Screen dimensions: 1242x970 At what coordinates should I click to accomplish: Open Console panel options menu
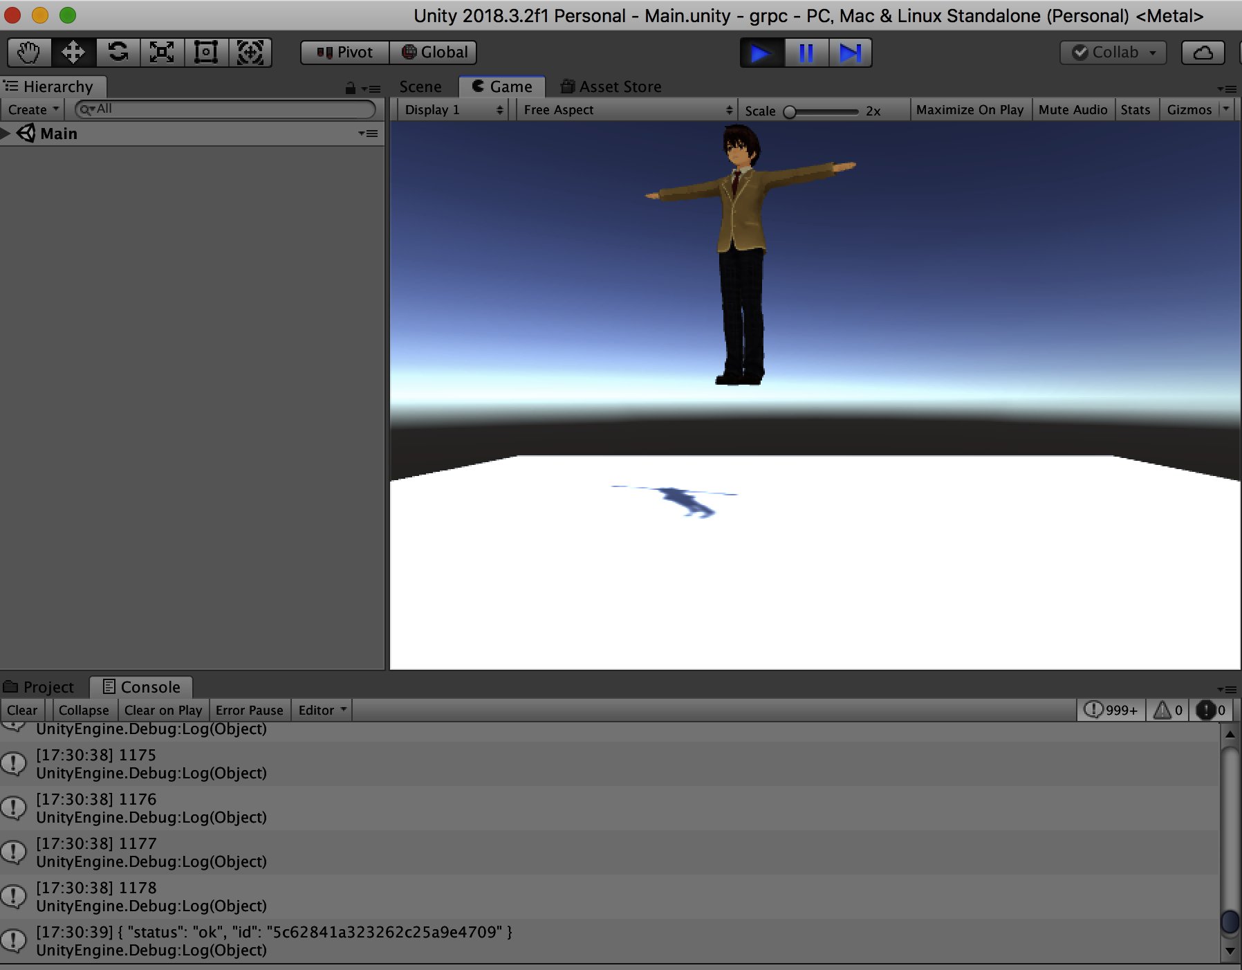pos(1227,689)
